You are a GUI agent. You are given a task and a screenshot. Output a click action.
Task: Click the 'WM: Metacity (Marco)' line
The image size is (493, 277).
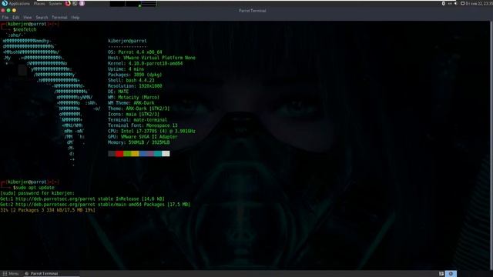pos(133,98)
